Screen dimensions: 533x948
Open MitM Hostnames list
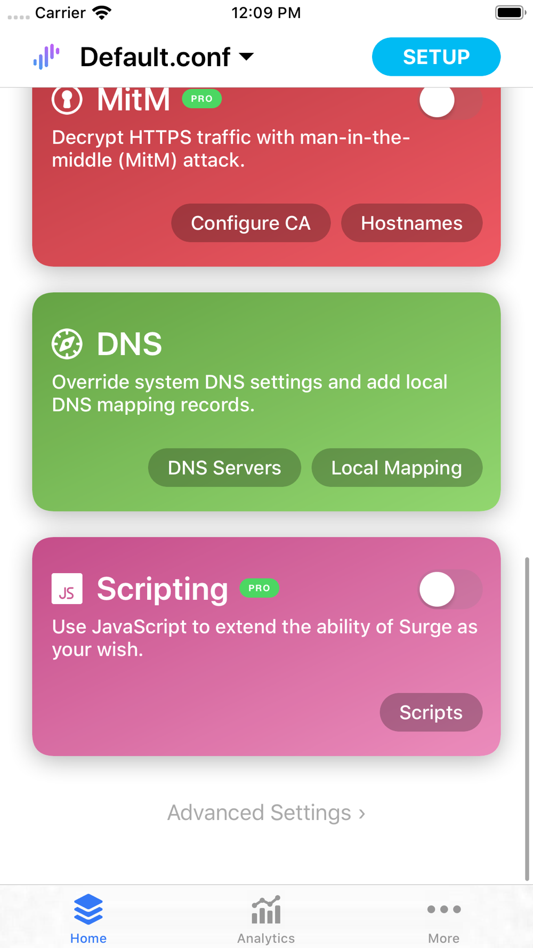click(412, 223)
